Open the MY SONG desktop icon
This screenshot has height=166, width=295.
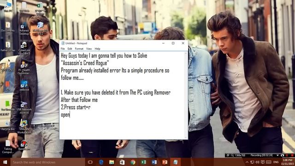[8, 66]
